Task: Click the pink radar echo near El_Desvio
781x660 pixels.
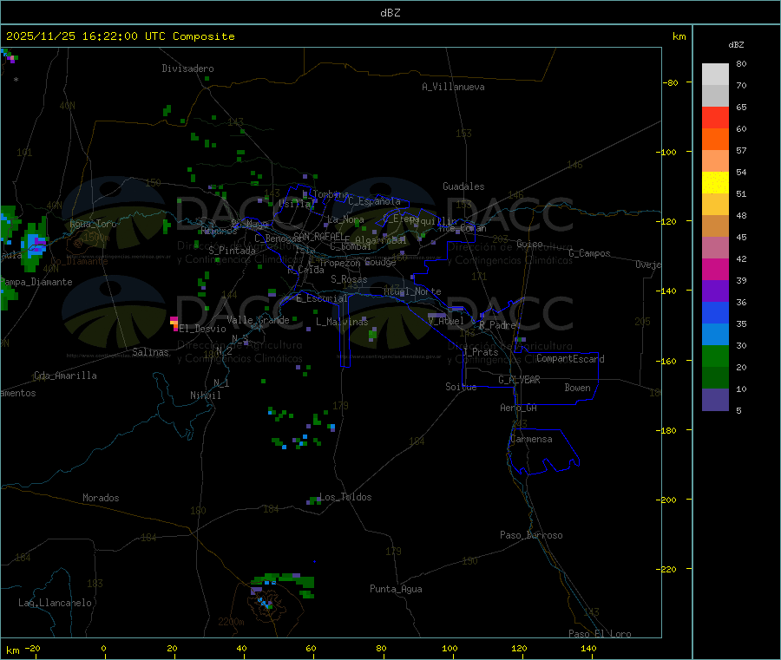Action: (174, 323)
